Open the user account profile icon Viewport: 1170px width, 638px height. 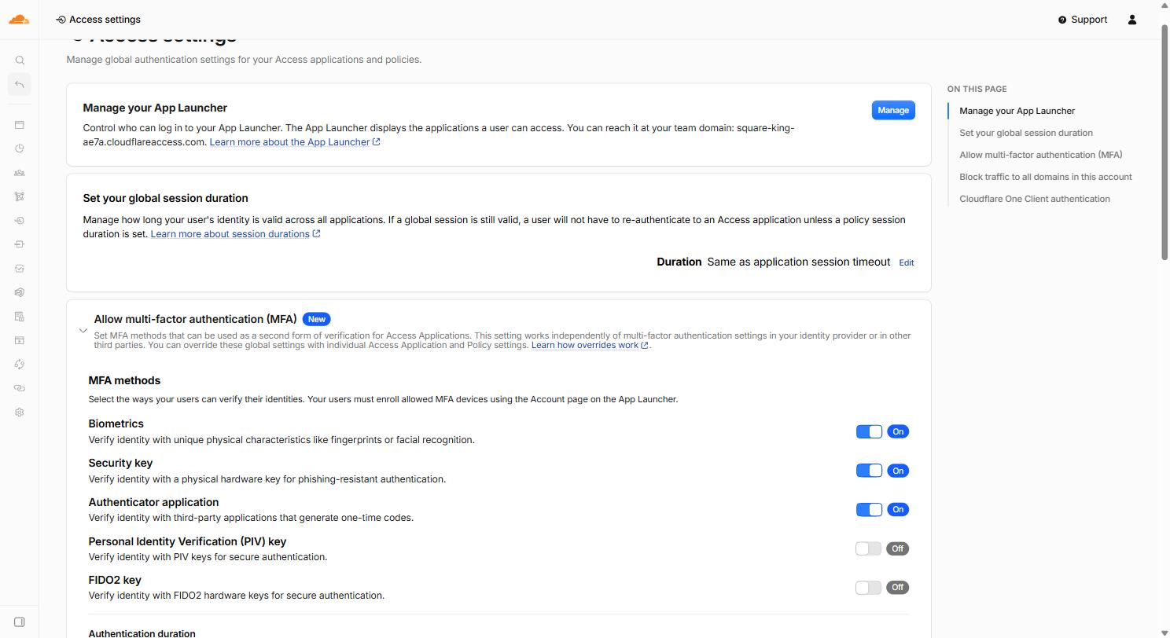click(1132, 20)
